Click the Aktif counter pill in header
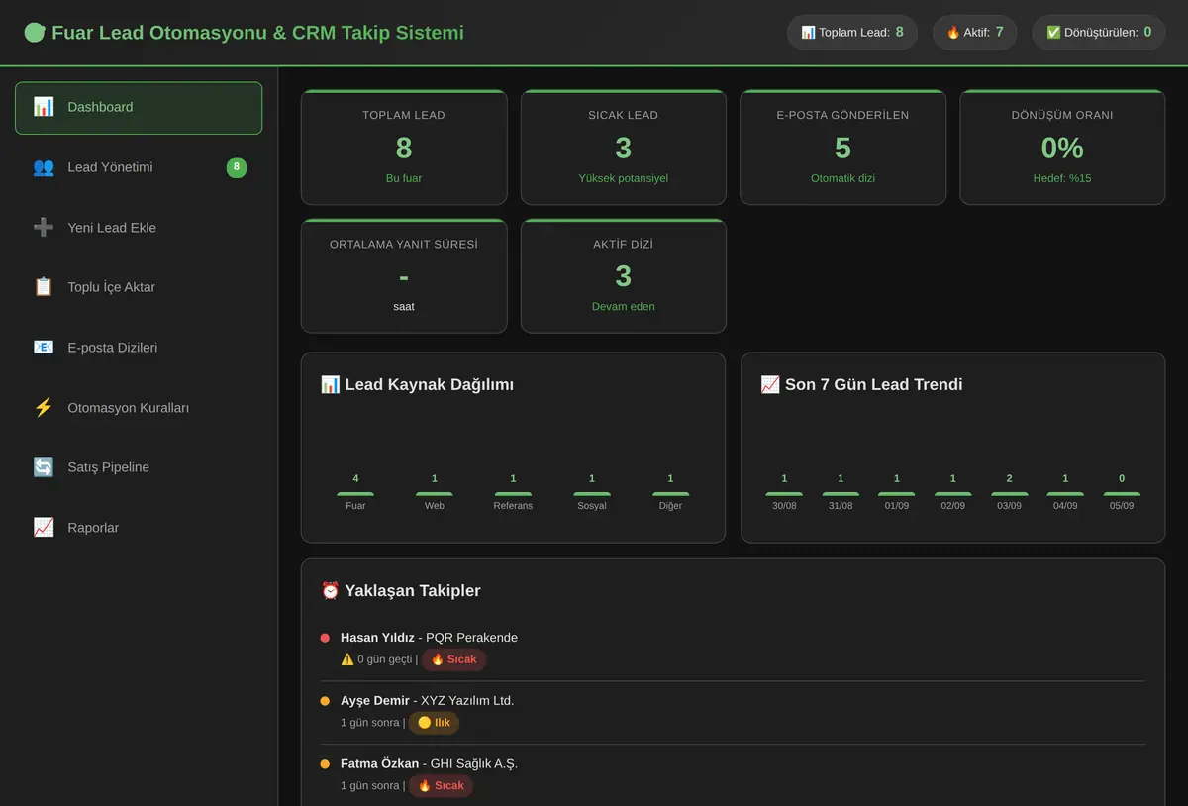The image size is (1188, 806). coord(975,33)
